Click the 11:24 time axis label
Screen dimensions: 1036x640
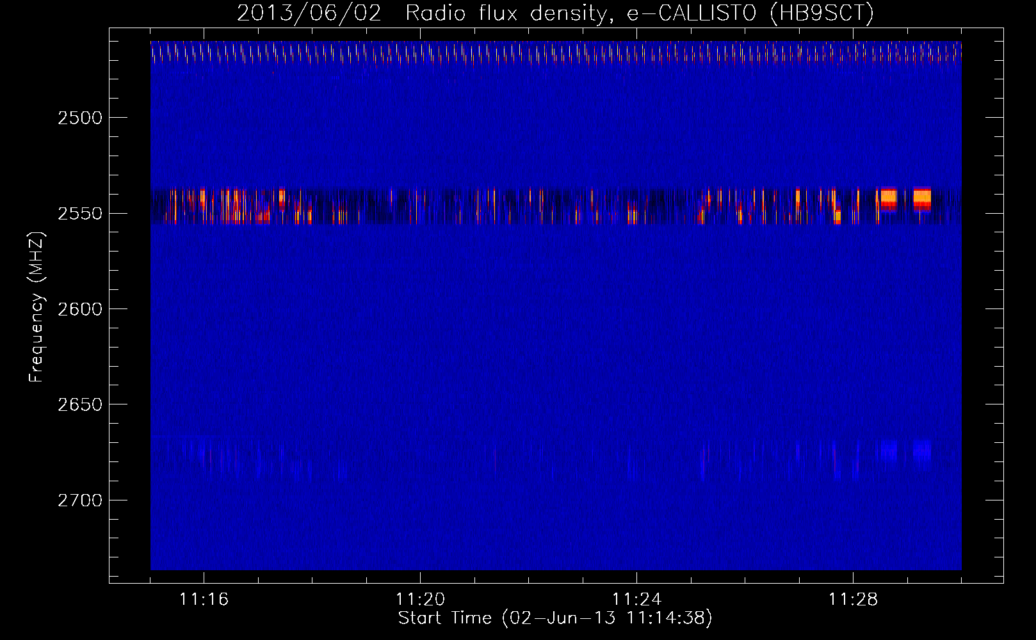[x=636, y=599]
